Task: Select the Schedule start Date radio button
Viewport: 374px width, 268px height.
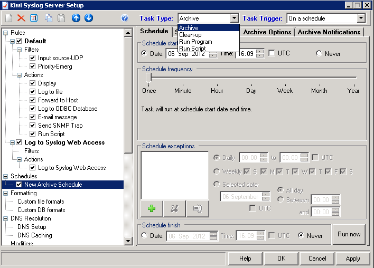Action: click(x=144, y=53)
